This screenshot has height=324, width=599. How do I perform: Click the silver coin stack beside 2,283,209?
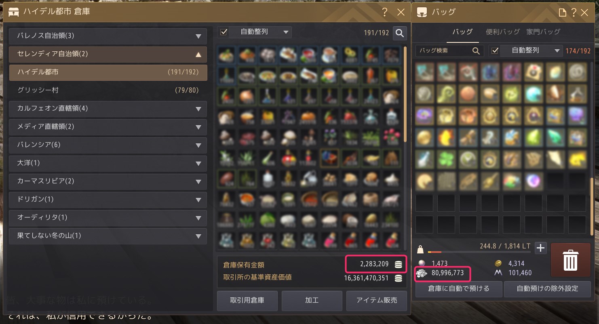point(398,264)
